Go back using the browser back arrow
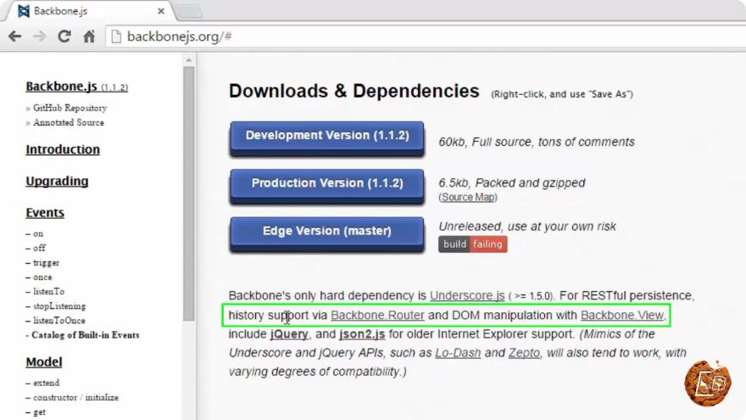This screenshot has width=746, height=420. tap(14, 36)
